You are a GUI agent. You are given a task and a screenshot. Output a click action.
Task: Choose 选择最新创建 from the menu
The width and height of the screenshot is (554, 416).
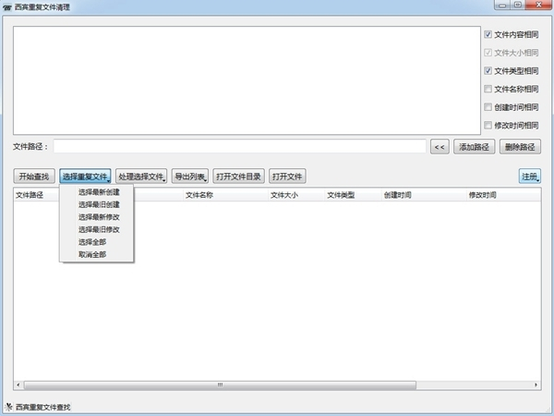coord(98,192)
